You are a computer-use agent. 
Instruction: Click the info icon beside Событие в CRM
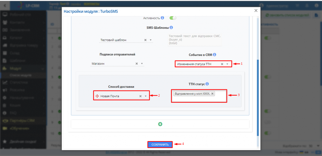coord(214,55)
